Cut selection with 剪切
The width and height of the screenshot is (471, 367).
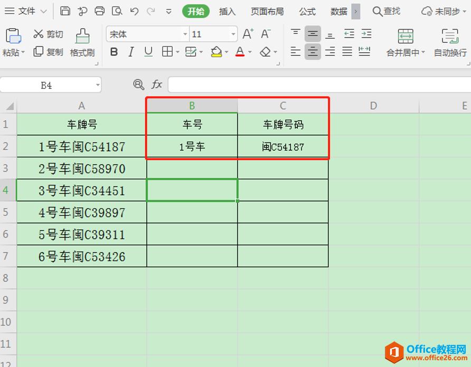(x=49, y=34)
